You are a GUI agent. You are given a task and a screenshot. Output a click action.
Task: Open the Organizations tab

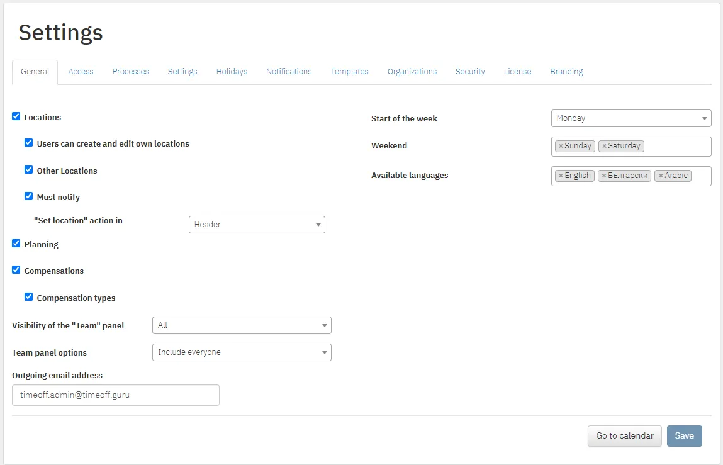[412, 72]
